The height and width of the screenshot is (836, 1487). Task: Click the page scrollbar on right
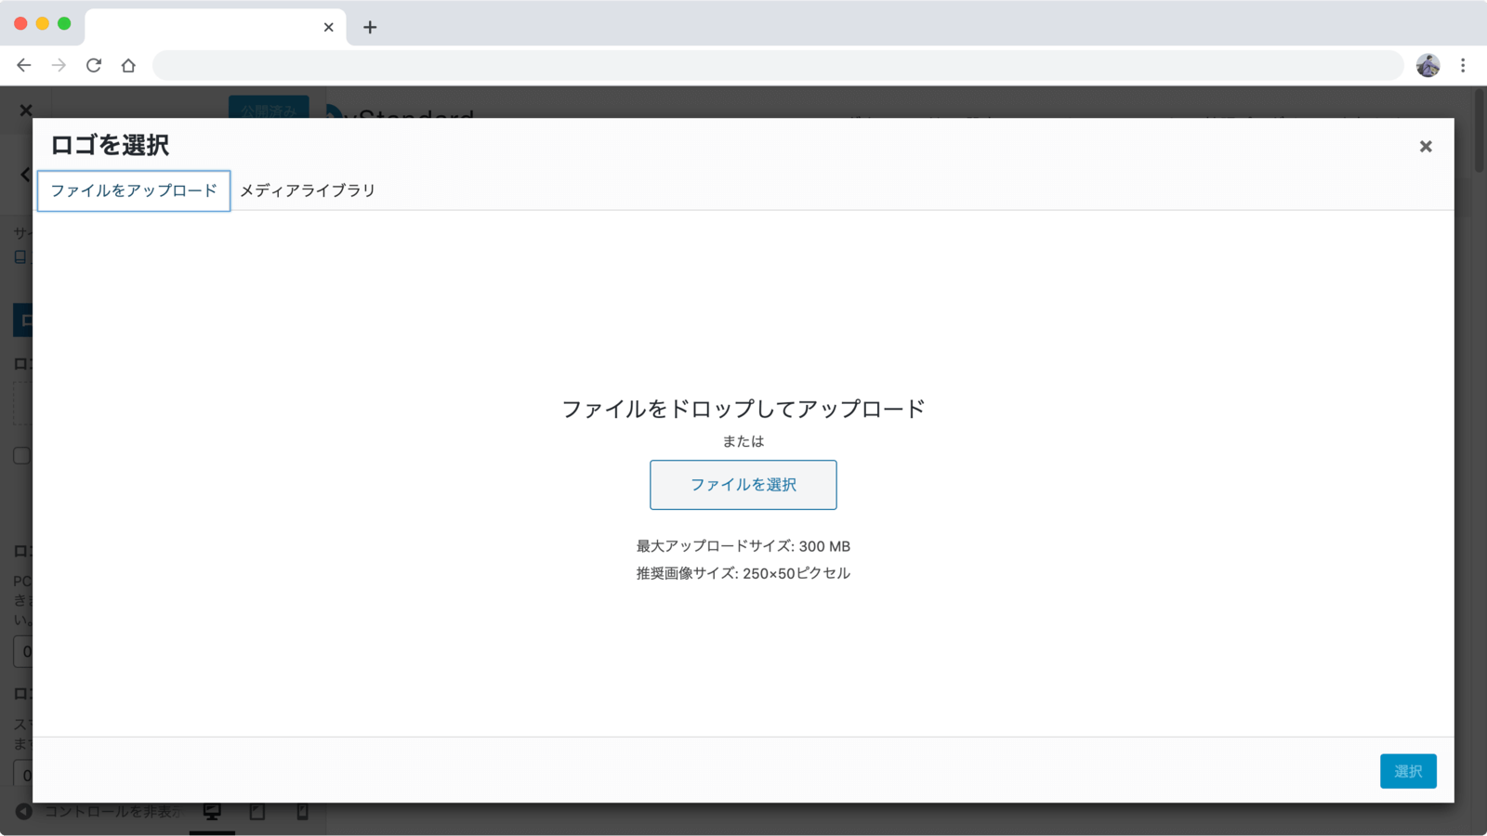click(x=1480, y=130)
